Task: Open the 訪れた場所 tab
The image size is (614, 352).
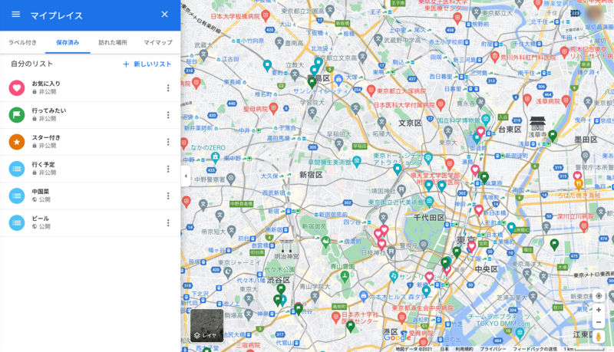Action: pos(113,42)
